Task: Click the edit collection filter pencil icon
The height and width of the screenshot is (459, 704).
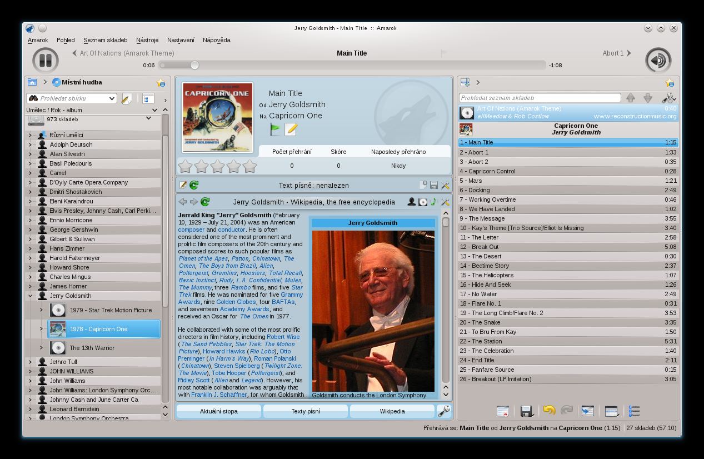Action: [127, 98]
